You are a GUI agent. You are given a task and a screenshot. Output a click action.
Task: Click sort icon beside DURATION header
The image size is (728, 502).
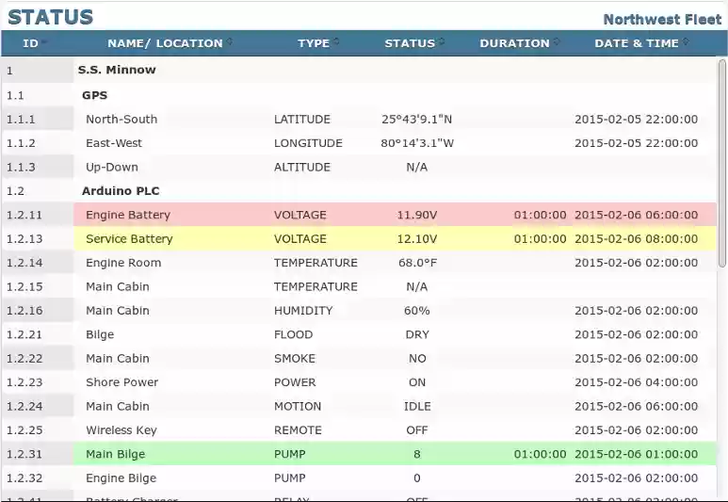[556, 42]
